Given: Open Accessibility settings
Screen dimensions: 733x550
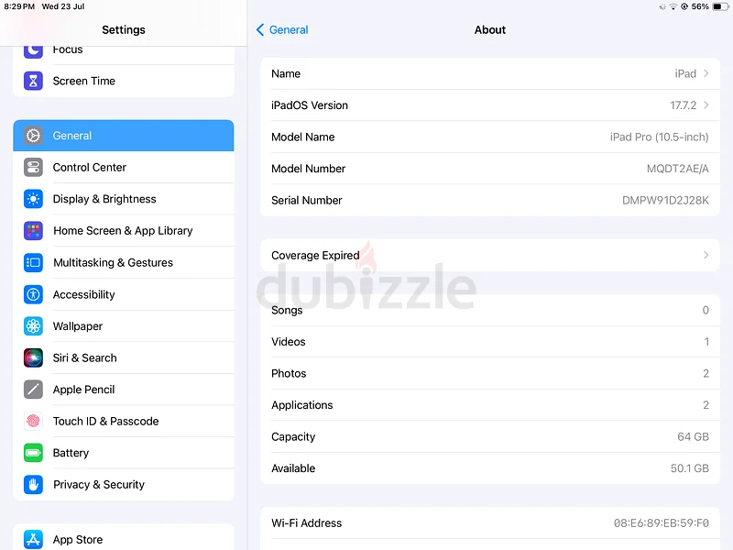Looking at the screenshot, I should [x=124, y=294].
